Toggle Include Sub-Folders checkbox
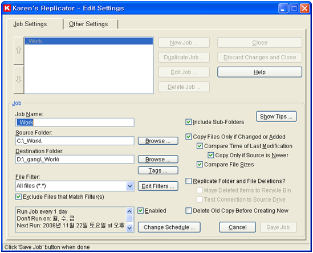 pyautogui.click(x=189, y=122)
